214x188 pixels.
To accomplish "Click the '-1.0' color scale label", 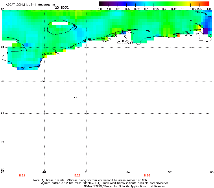I will pyautogui.click(x=108, y=9).
